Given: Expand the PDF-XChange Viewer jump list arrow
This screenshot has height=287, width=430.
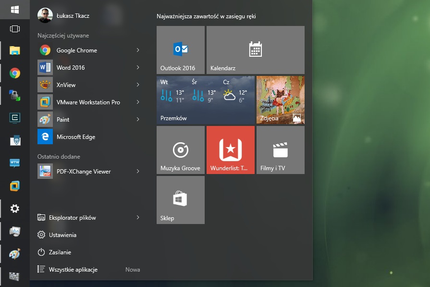Looking at the screenshot, I should click(138, 172).
